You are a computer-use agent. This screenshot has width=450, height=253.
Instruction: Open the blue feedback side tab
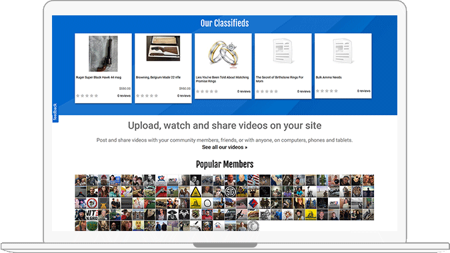55,113
